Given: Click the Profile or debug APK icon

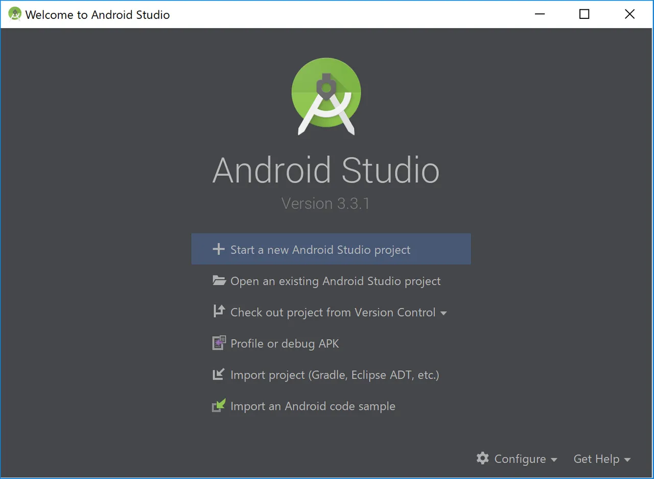Looking at the screenshot, I should tap(219, 343).
